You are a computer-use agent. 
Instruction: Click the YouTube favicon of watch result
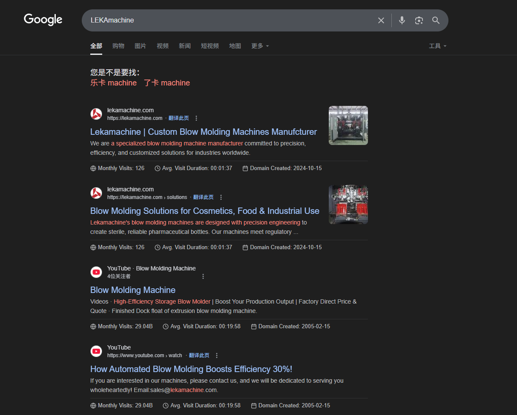click(96, 351)
